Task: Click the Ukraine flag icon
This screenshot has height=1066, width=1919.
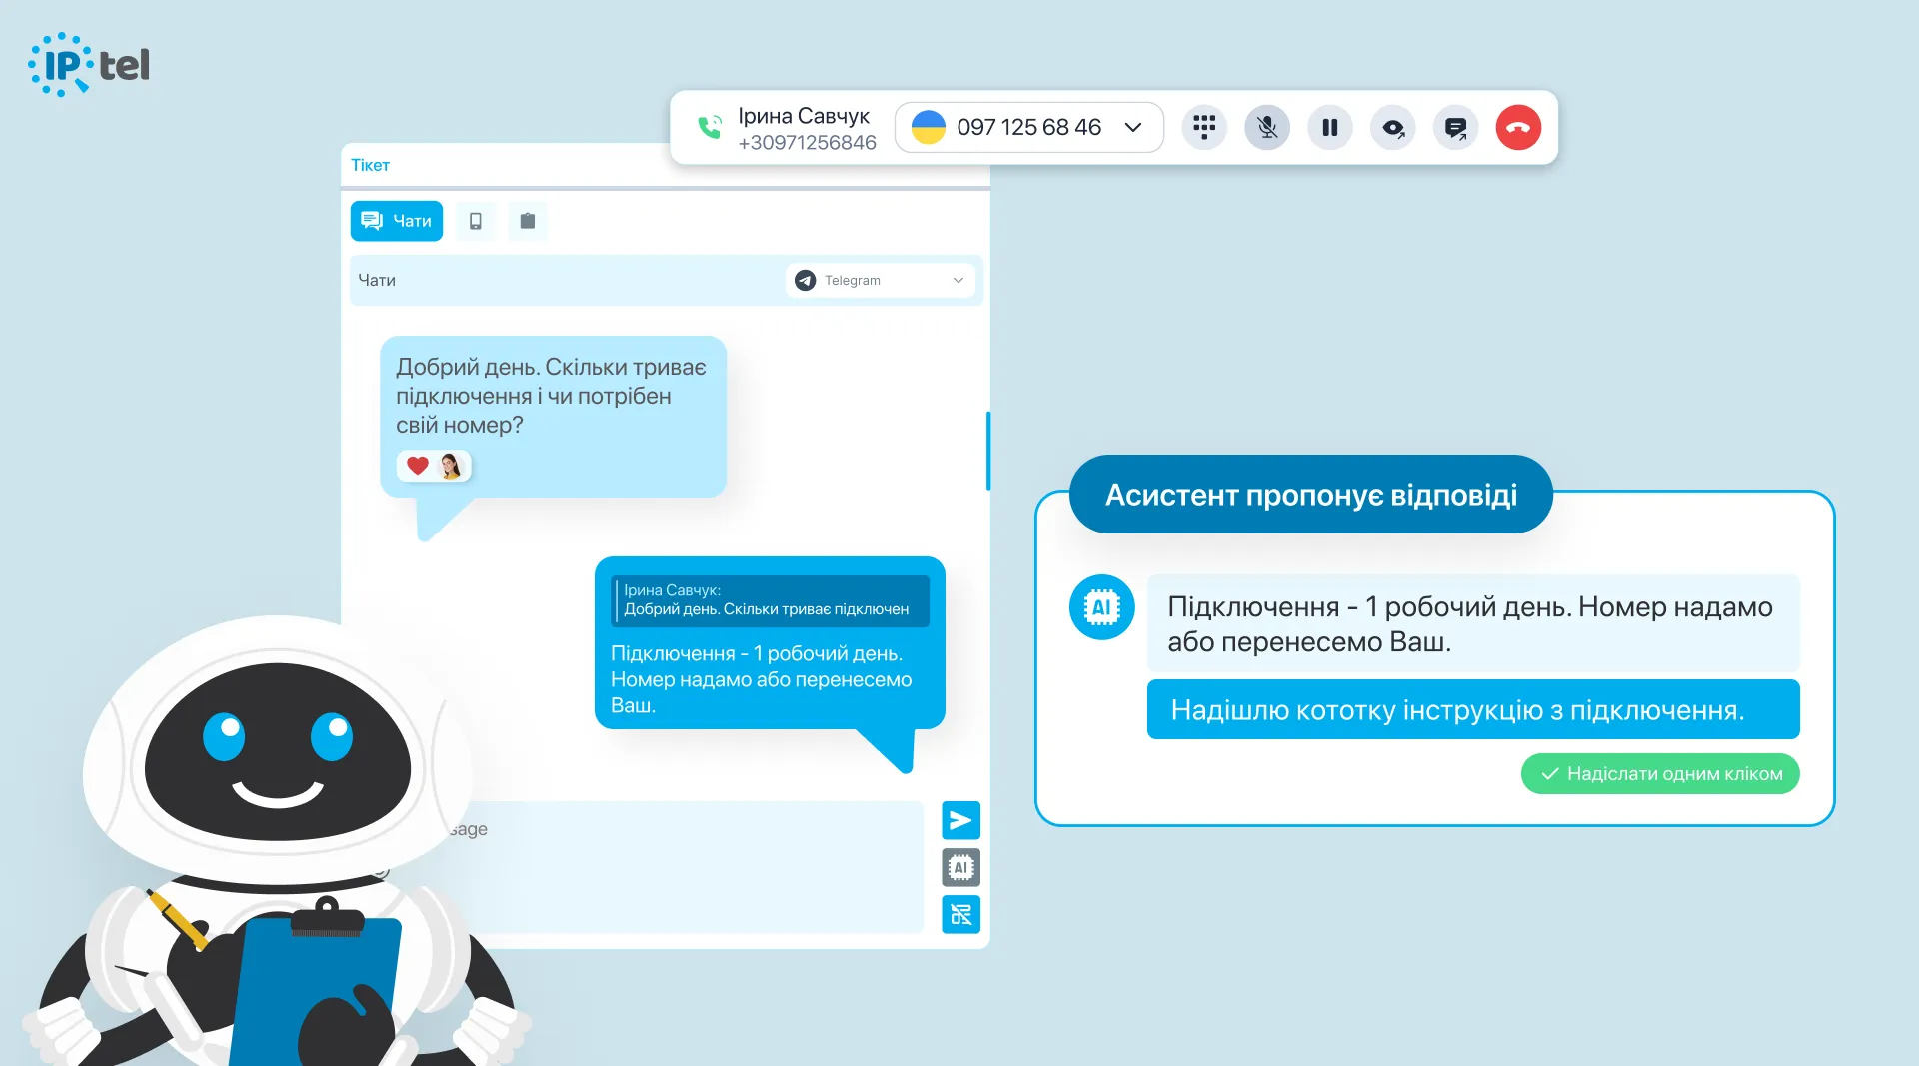Action: click(928, 127)
